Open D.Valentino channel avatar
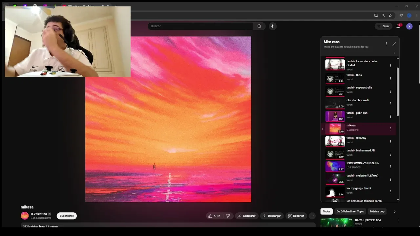The image size is (420, 236). [25, 216]
